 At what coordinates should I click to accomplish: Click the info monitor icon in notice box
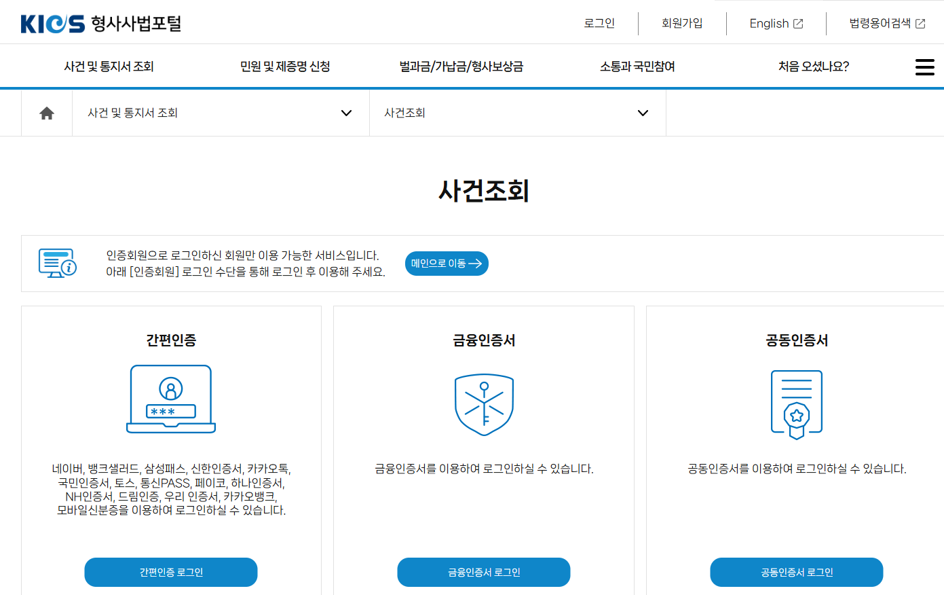(x=58, y=263)
